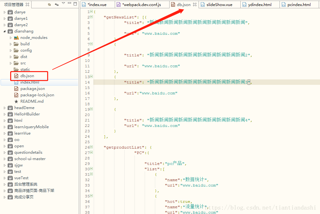Open project panel view menu triangle
Image resolution: width=320 pixels, height=214 pixels.
(63, 3)
